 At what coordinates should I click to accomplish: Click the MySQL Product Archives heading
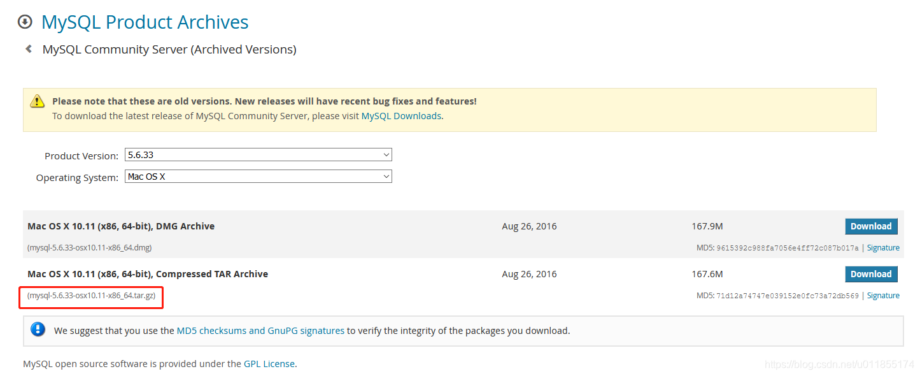pos(145,22)
